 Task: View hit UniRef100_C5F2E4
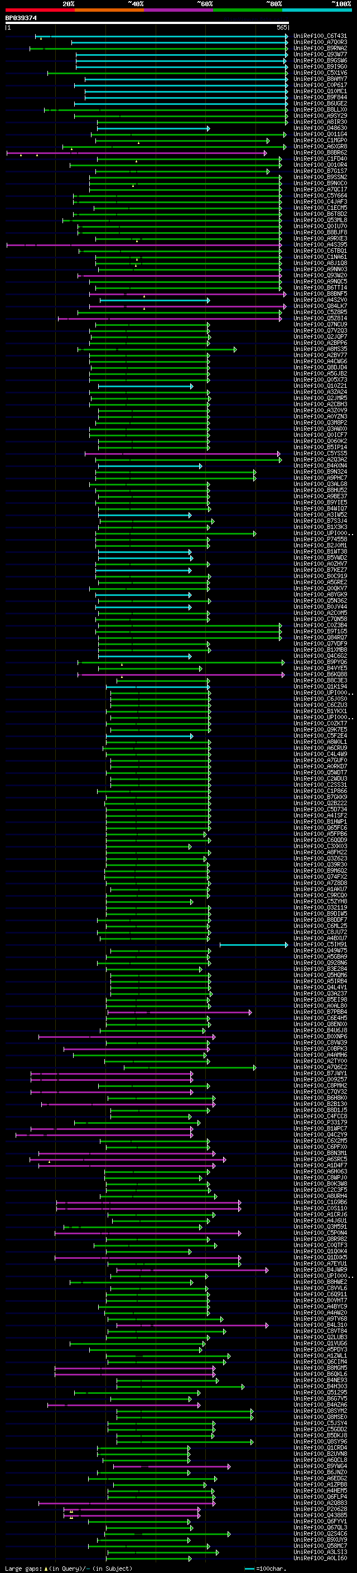[320, 736]
